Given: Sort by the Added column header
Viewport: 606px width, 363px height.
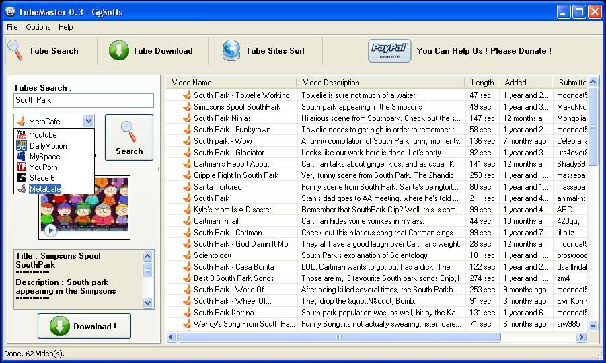Looking at the screenshot, I should click(525, 83).
